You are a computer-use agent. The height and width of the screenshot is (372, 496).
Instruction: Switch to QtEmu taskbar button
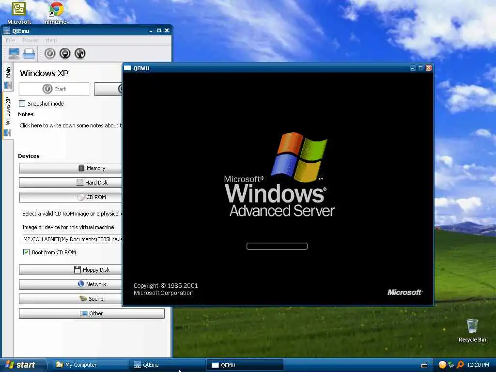click(x=167, y=365)
